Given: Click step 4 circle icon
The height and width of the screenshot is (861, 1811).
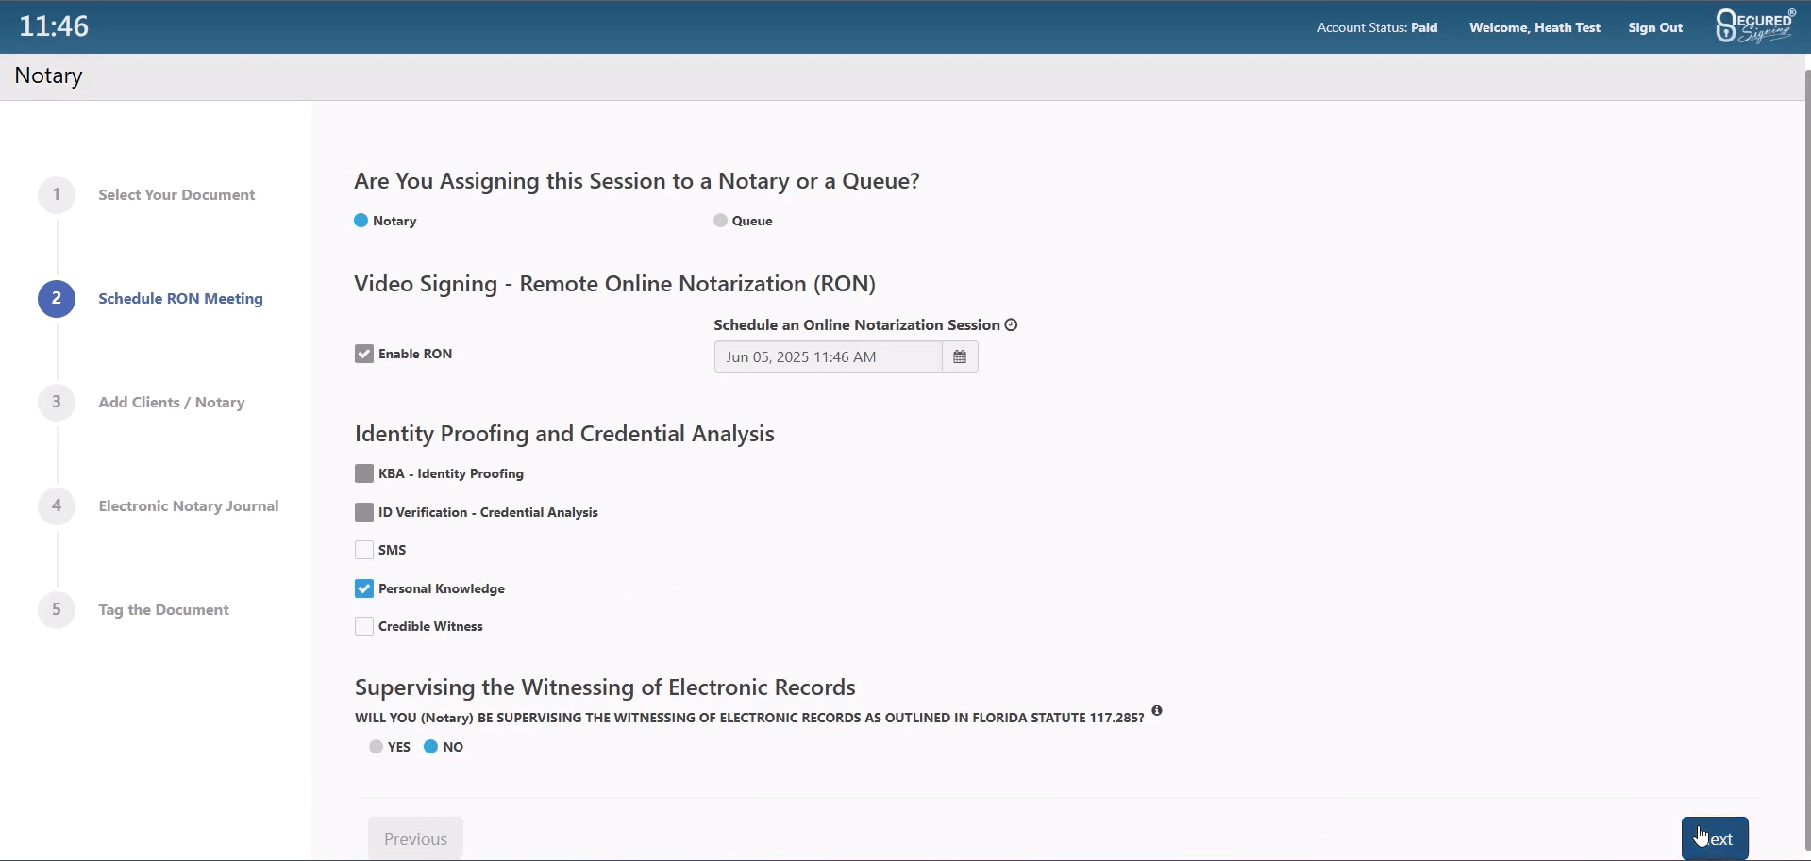Looking at the screenshot, I should click(57, 506).
